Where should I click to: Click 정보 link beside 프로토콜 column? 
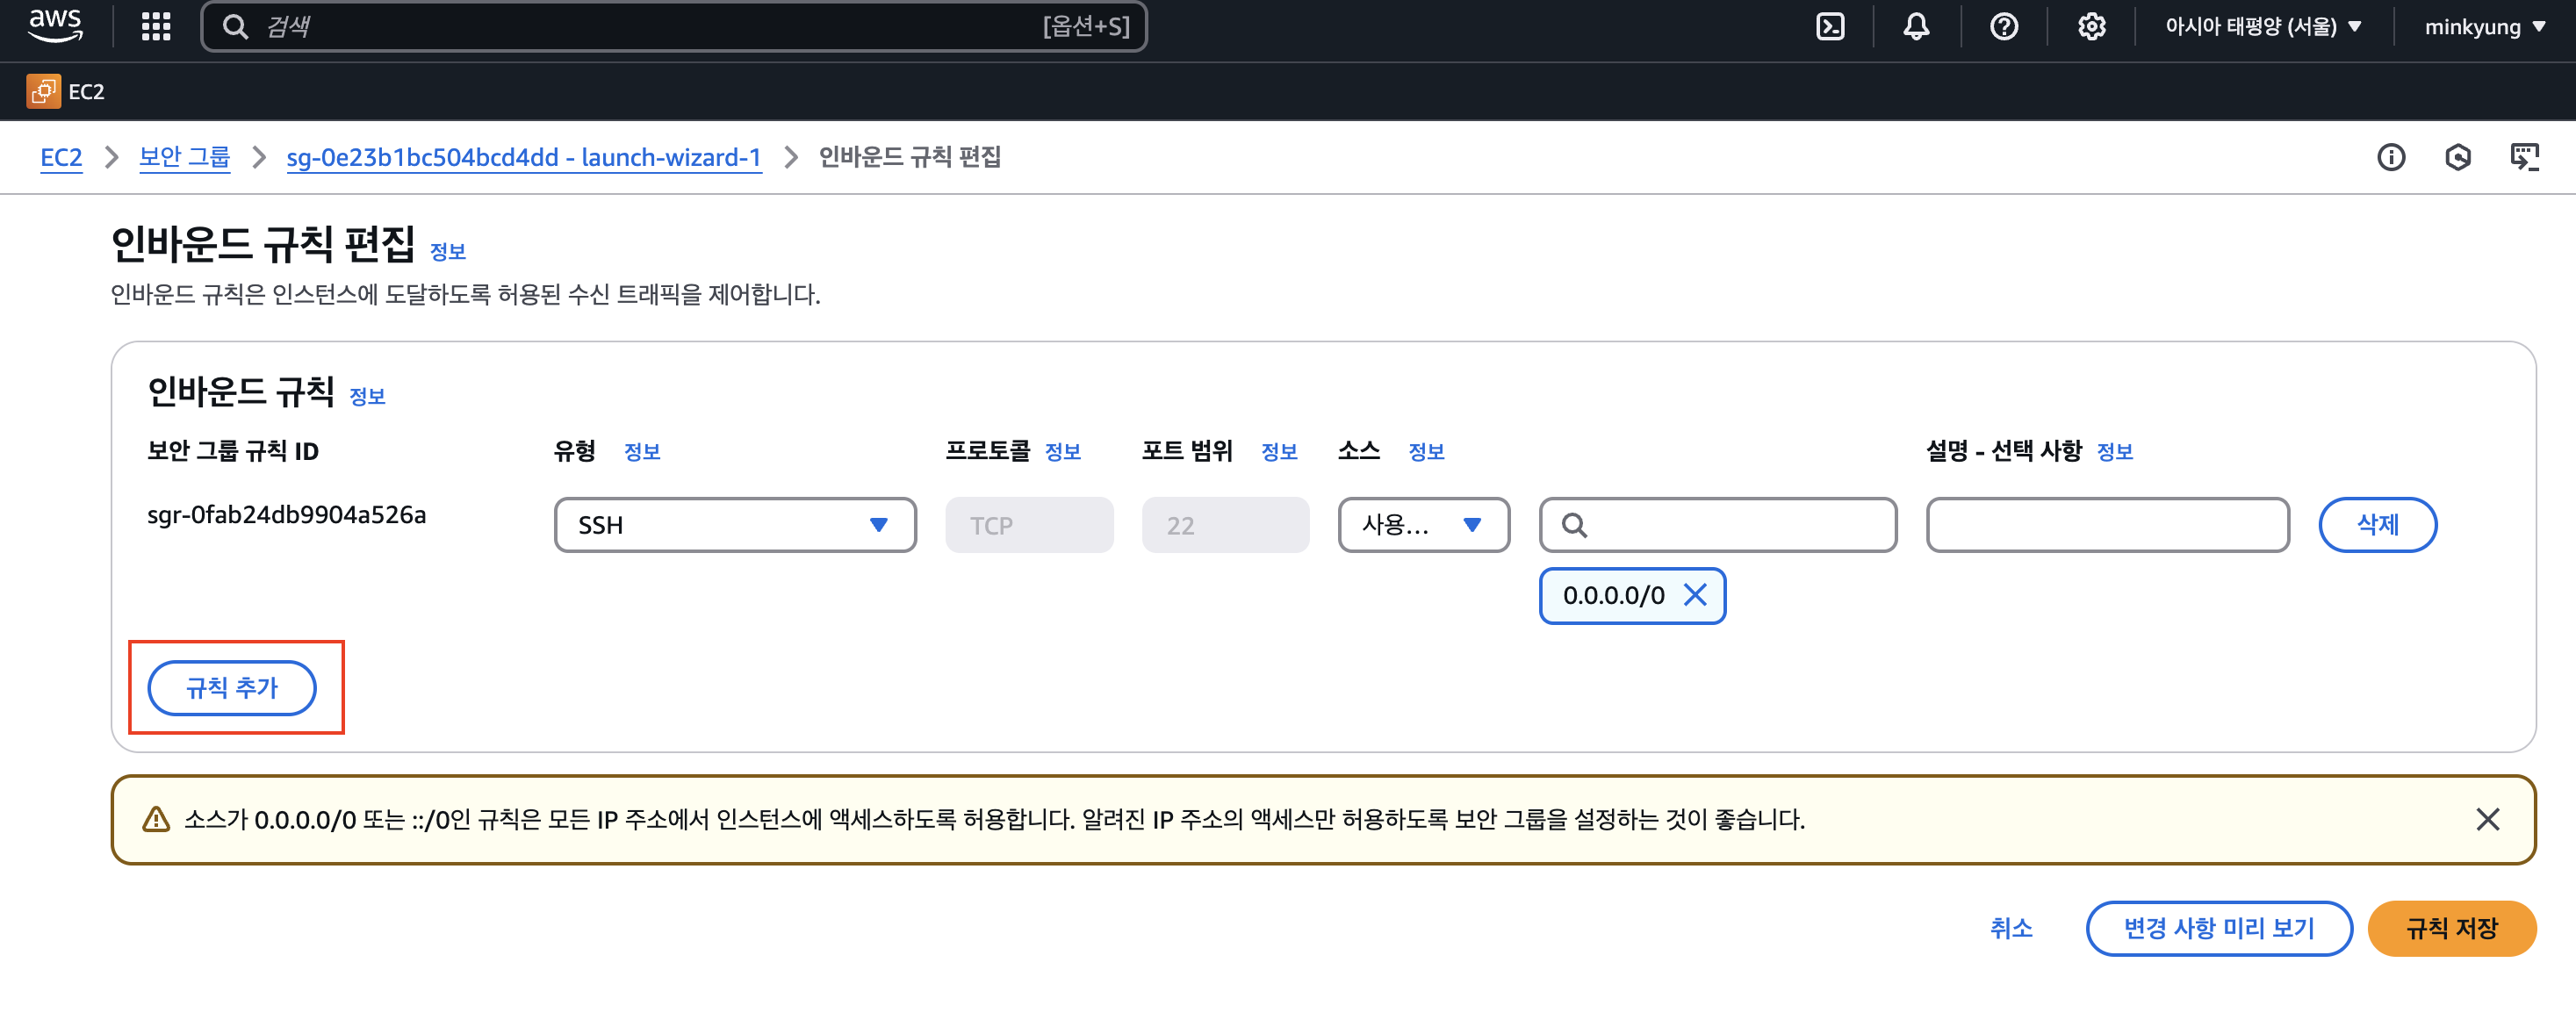pos(1063,452)
